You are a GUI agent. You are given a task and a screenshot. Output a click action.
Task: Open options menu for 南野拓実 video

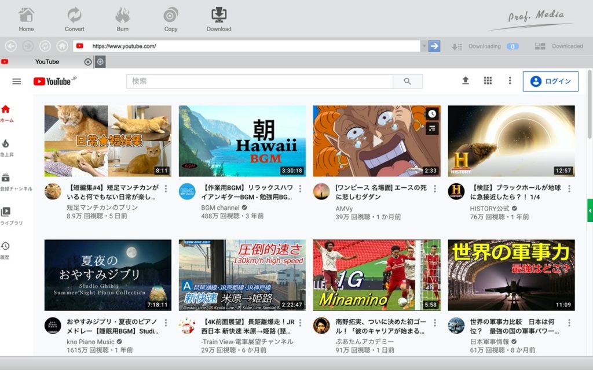pyautogui.click(x=435, y=323)
